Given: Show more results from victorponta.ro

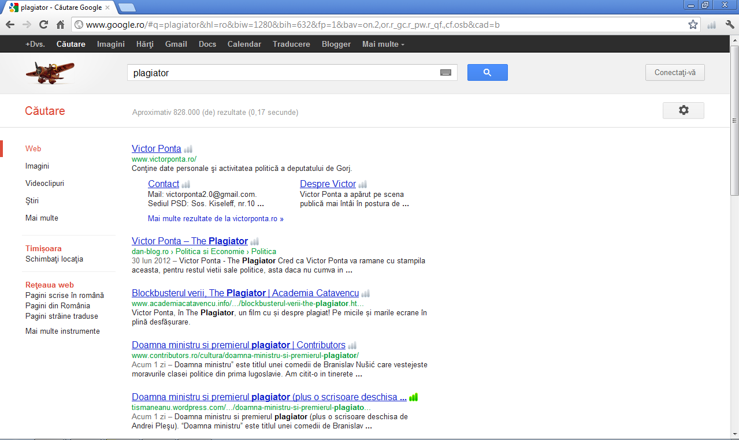Looking at the screenshot, I should click(216, 219).
